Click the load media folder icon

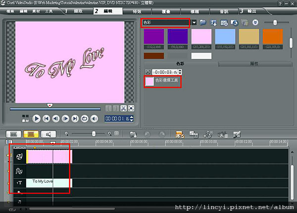pos(203,23)
